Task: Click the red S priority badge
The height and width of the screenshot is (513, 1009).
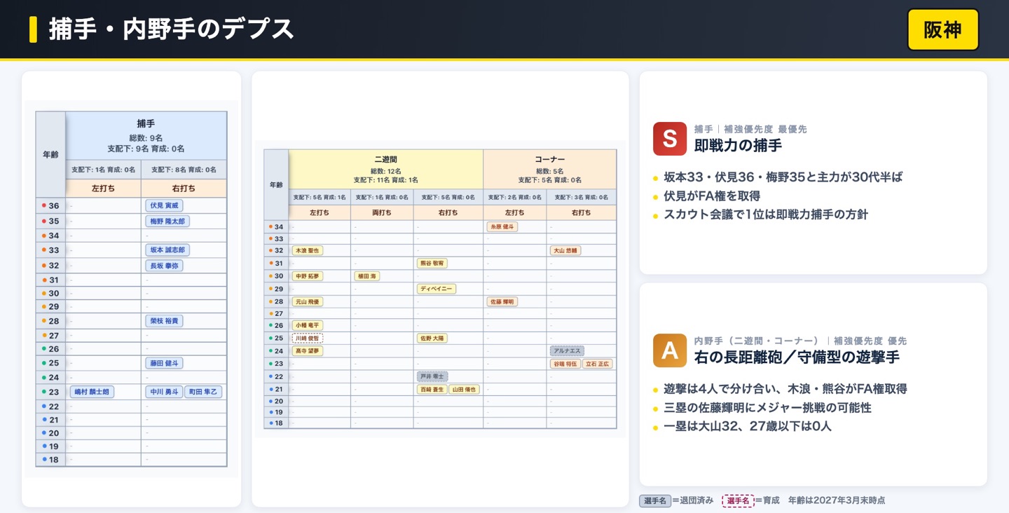Action: click(x=670, y=139)
